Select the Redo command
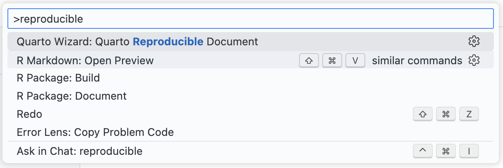The image size is (503, 168). [29, 114]
